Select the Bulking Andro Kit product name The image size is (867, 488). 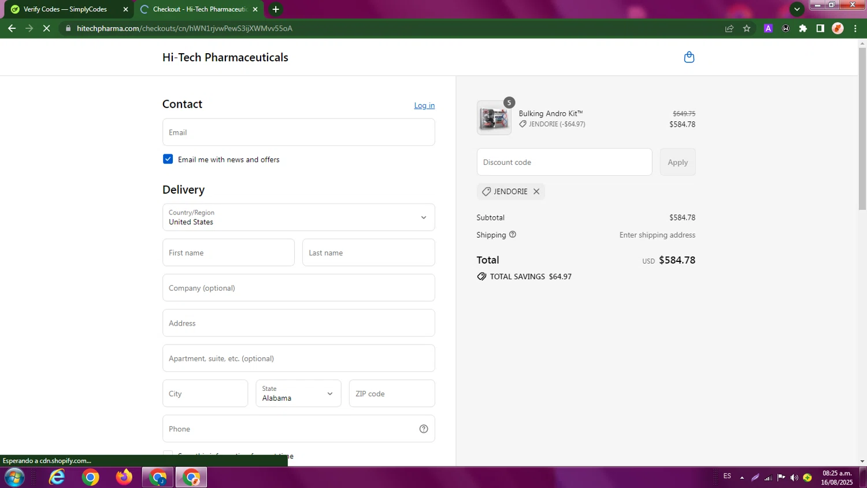[x=551, y=113]
